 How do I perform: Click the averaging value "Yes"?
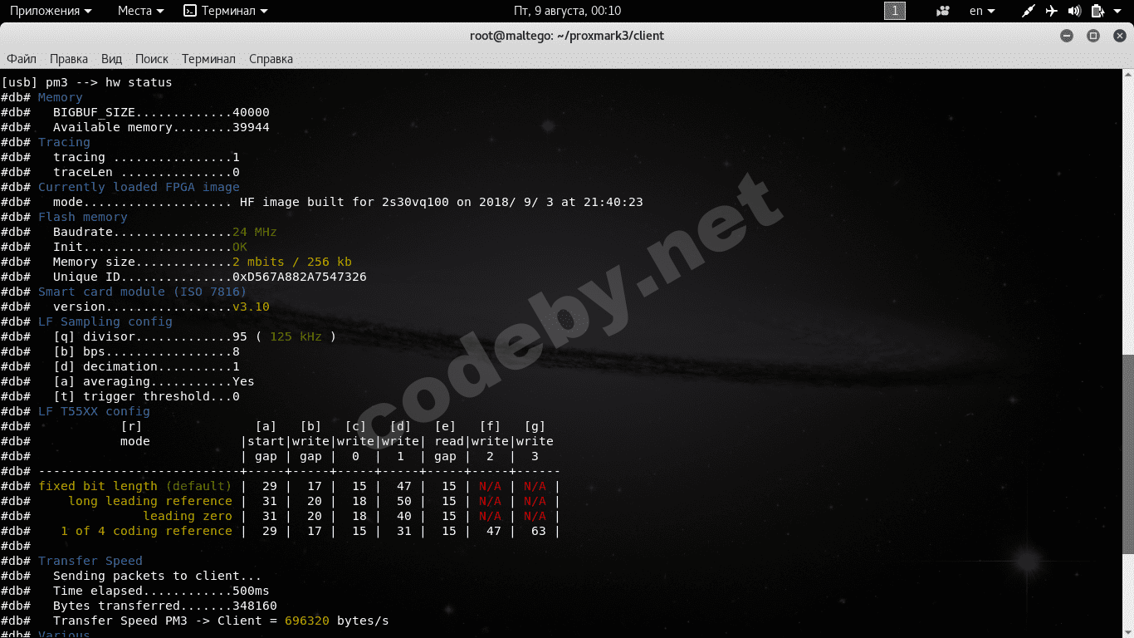243,381
